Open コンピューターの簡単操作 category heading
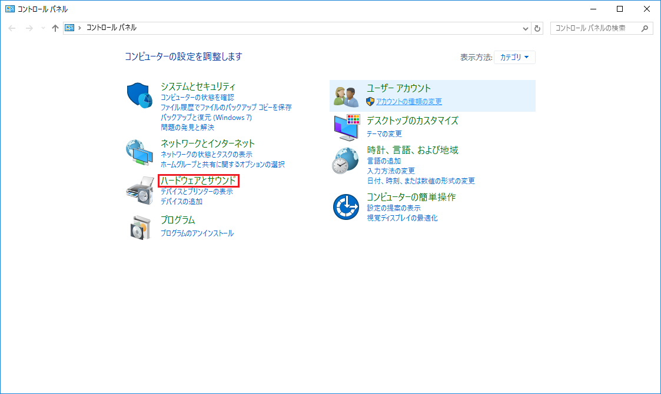 (x=411, y=197)
